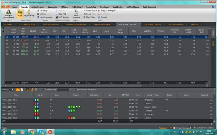This screenshot has height=135, width=217.
Task: Enable Show Known Holecards checkbox
Action: pos(75,90)
